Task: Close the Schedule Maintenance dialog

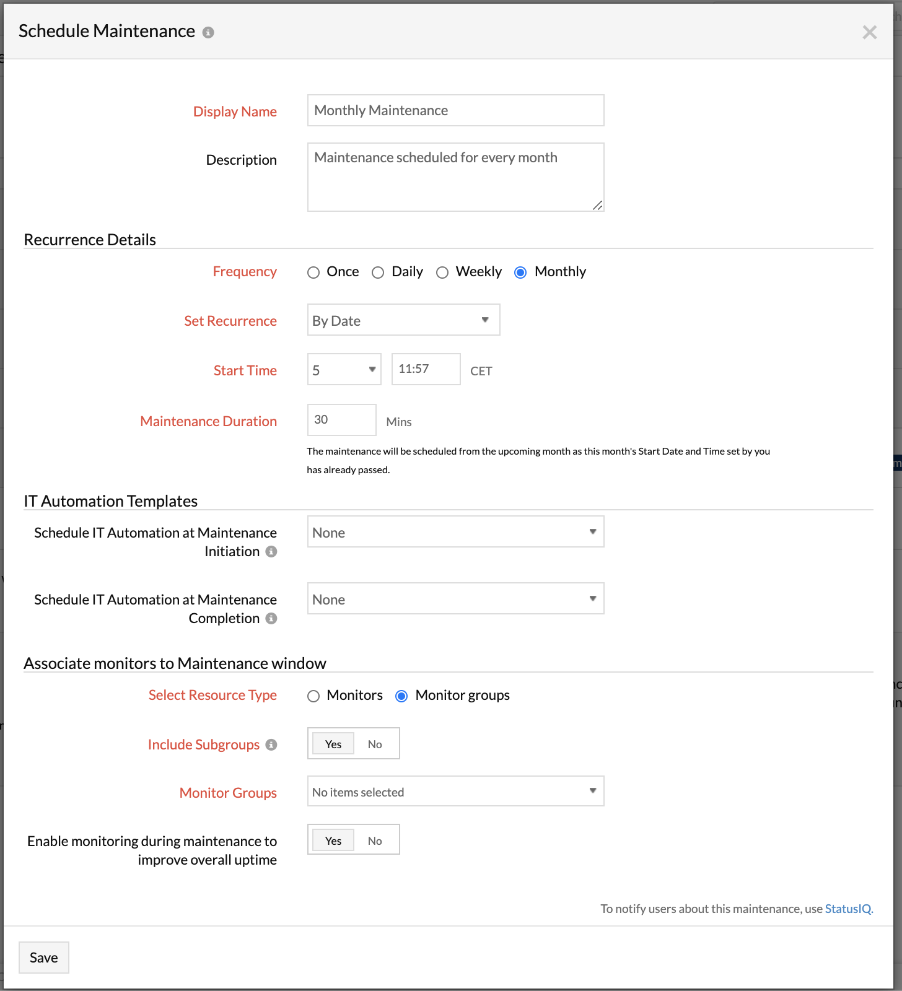Action: coord(870,32)
